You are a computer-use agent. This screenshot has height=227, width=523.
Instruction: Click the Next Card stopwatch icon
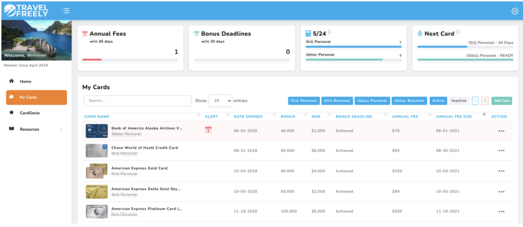pyautogui.click(x=420, y=34)
